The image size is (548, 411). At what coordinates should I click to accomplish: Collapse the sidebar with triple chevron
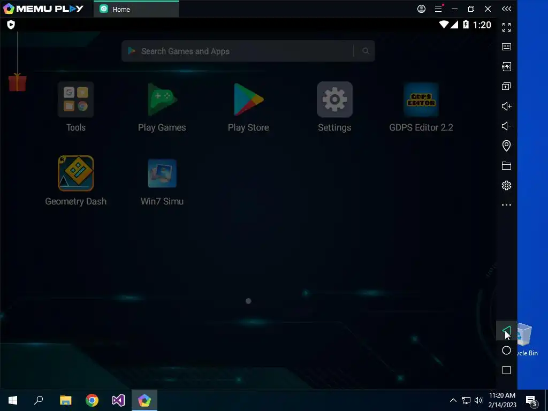(506, 9)
